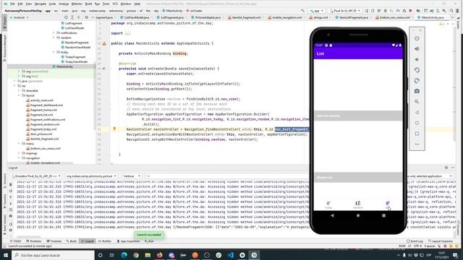Switch to bottom_nav_menu.xml editor tab

tap(395, 17)
